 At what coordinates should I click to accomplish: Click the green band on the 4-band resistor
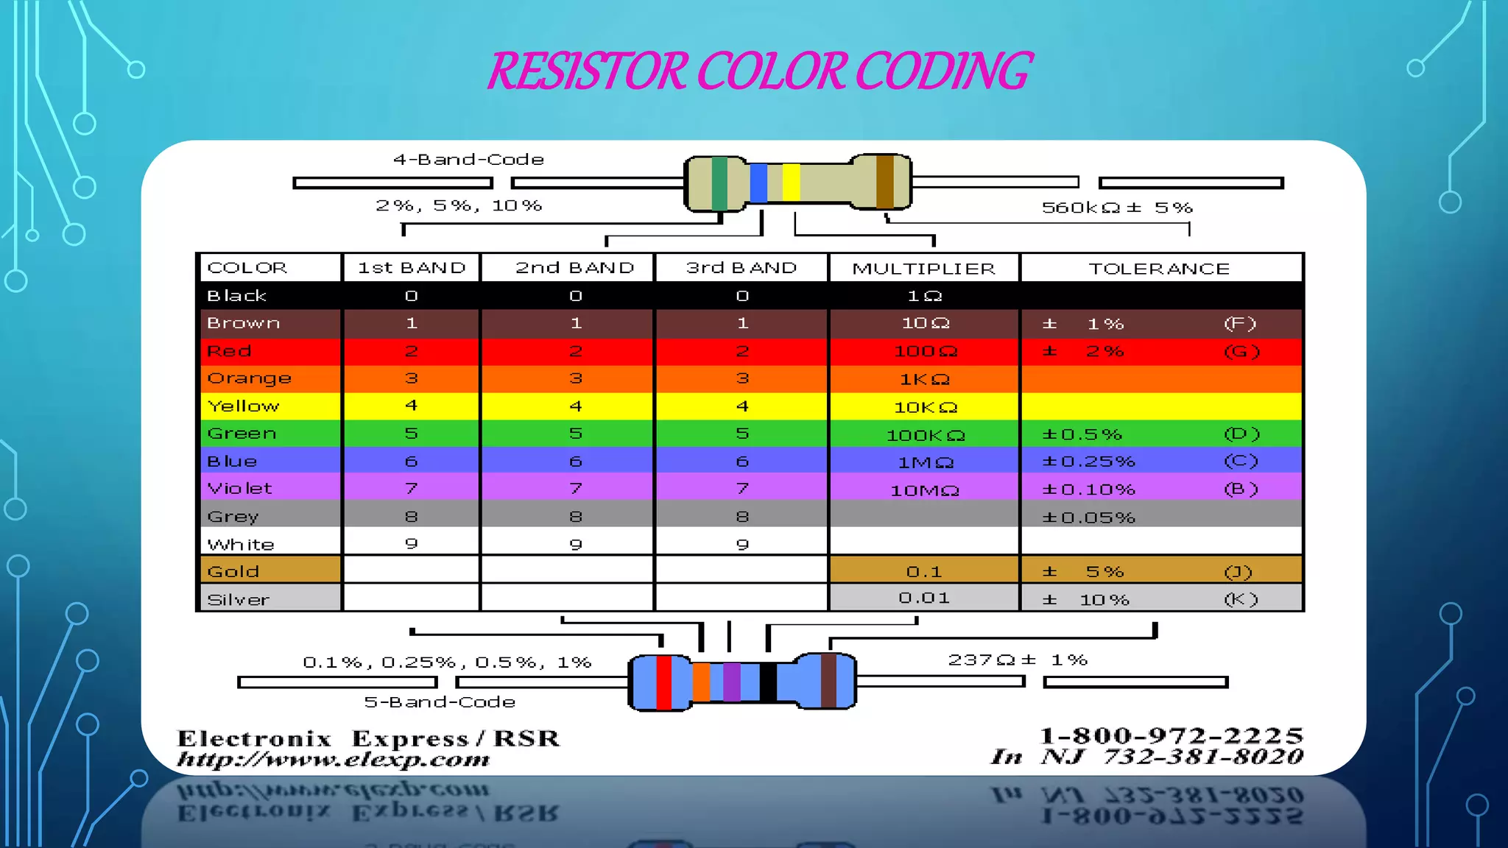(x=719, y=183)
